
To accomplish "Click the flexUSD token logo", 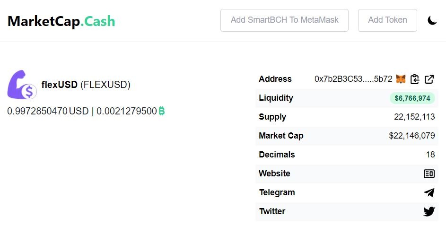I will [x=22, y=85].
